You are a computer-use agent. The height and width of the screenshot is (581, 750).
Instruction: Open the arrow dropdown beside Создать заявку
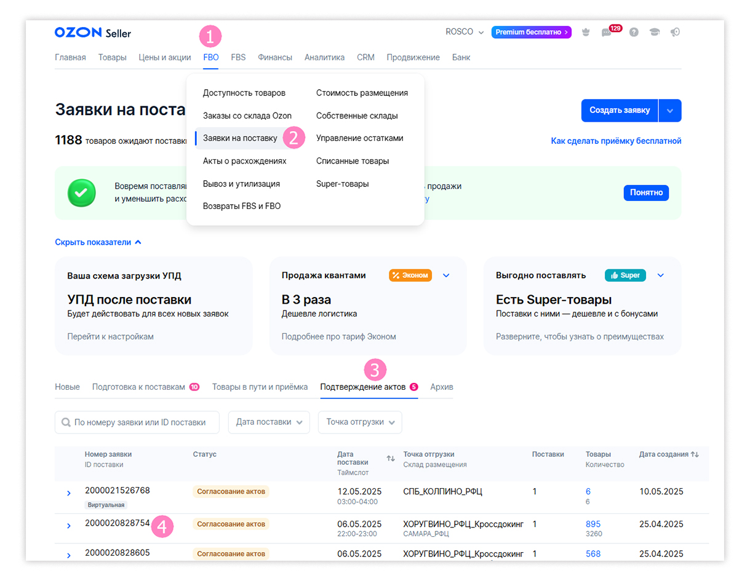(x=670, y=111)
